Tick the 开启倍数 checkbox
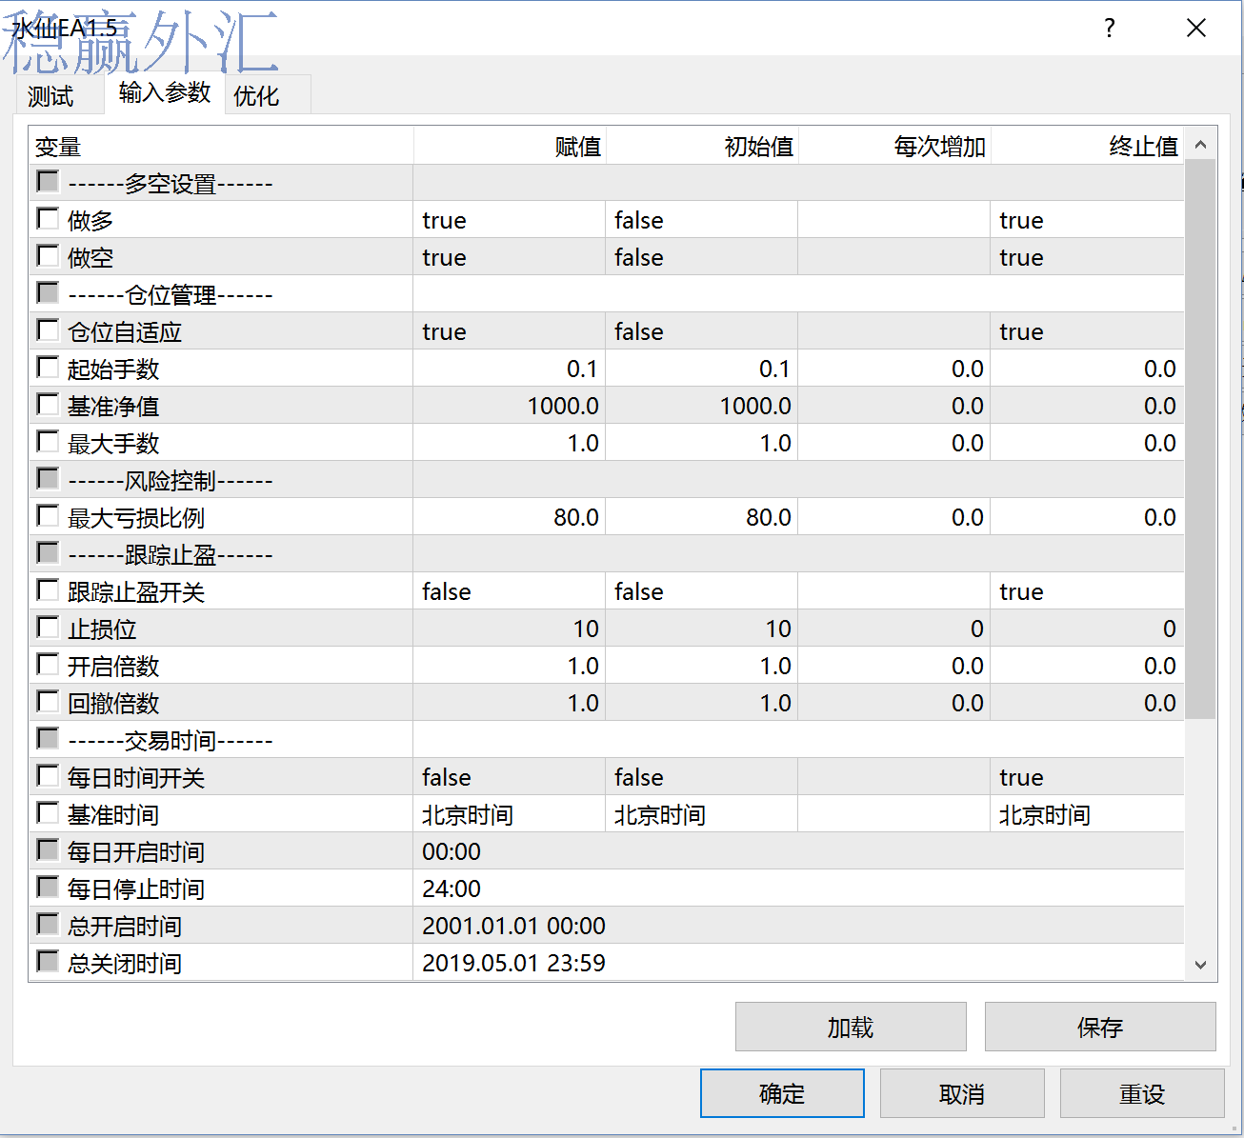The width and height of the screenshot is (1244, 1138). click(48, 664)
